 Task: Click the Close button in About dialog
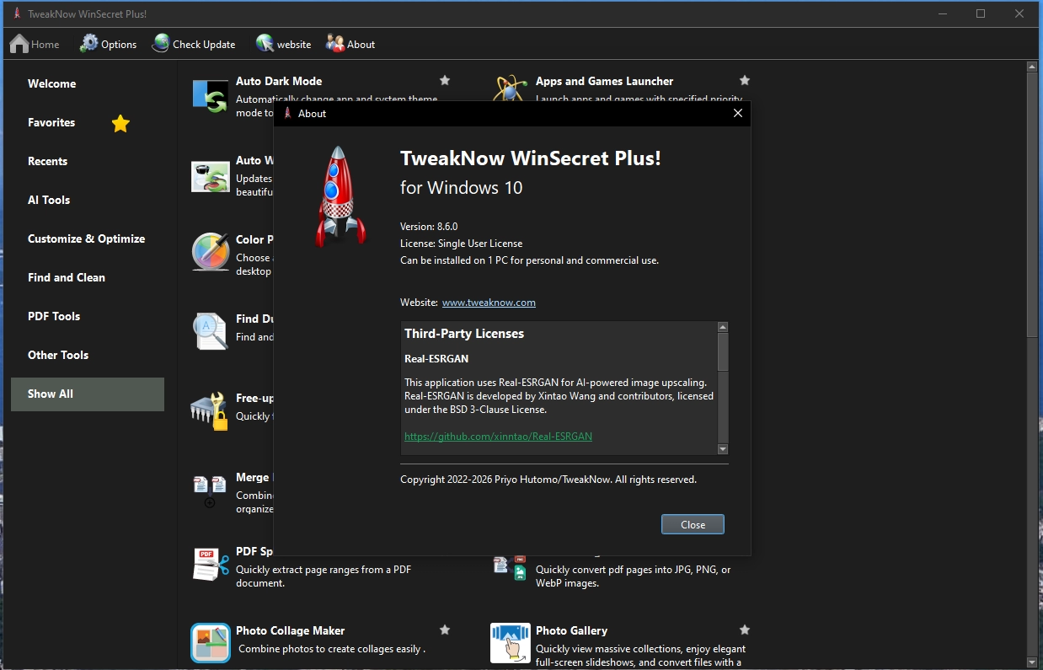(693, 524)
